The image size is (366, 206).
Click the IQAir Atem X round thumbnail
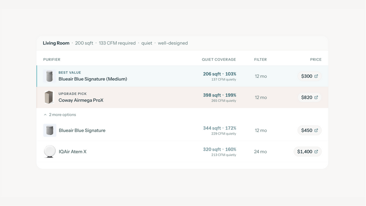pyautogui.click(x=49, y=152)
